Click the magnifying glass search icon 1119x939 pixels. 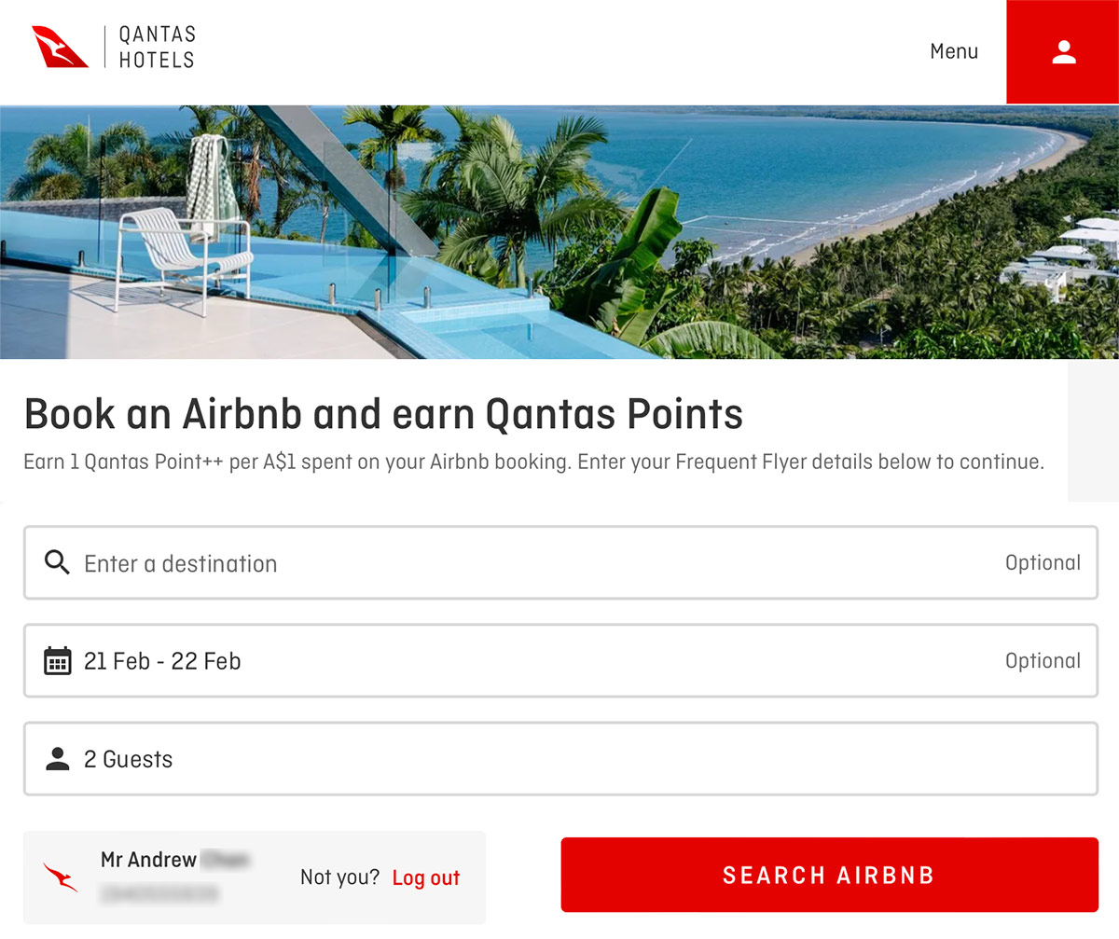coord(57,562)
